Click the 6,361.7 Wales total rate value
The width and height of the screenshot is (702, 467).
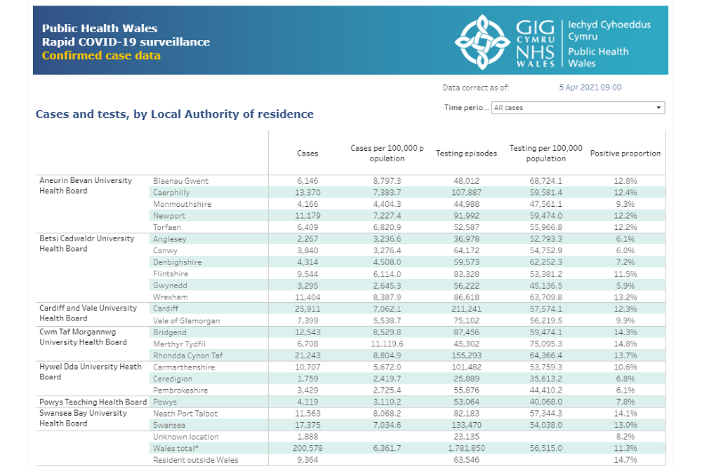(x=387, y=449)
